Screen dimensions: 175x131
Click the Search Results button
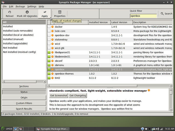[24, 109]
